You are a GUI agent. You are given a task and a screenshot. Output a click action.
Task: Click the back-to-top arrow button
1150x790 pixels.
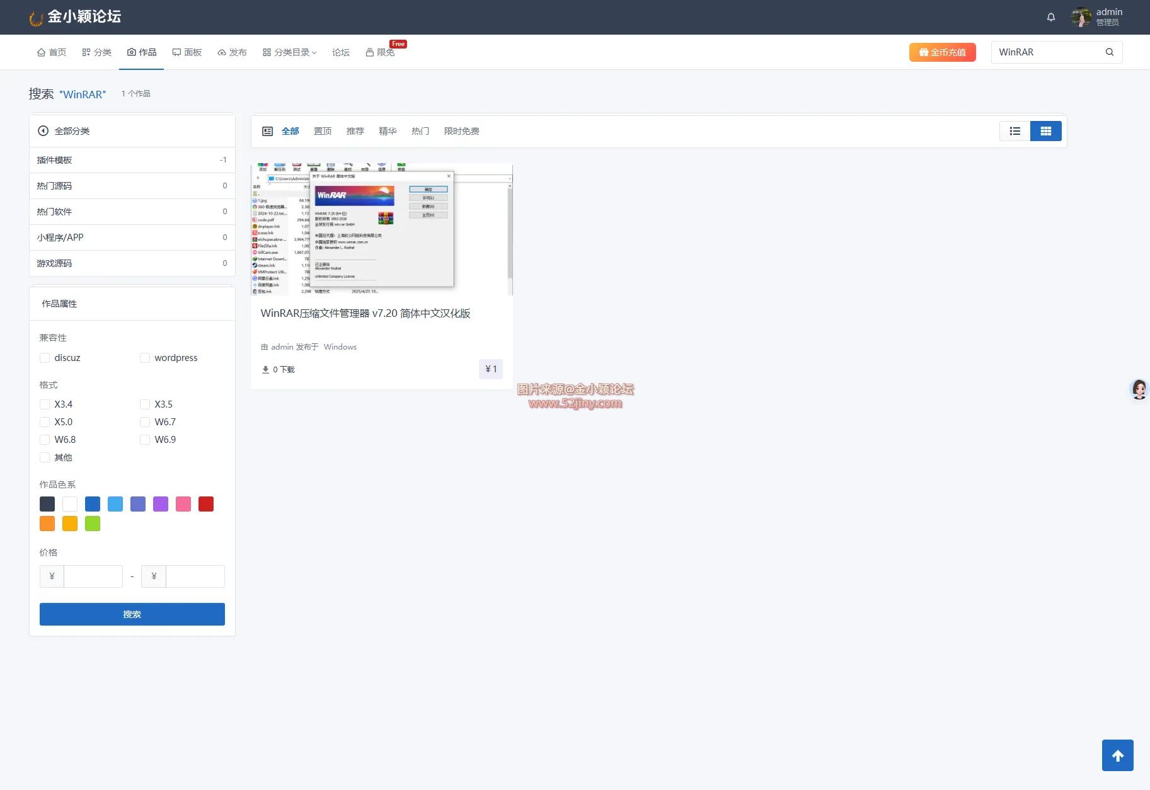point(1117,755)
